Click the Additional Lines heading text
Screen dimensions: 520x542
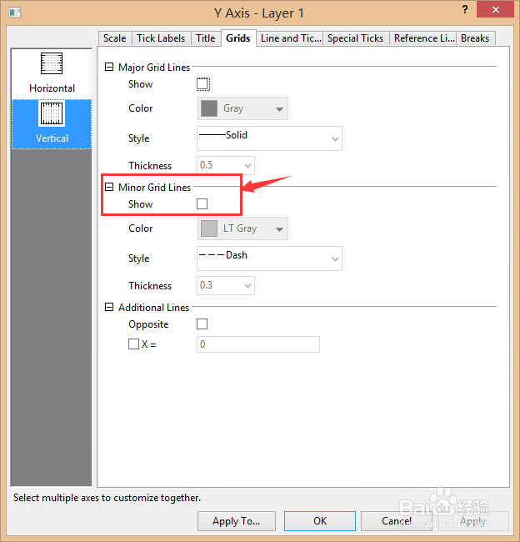click(x=154, y=308)
